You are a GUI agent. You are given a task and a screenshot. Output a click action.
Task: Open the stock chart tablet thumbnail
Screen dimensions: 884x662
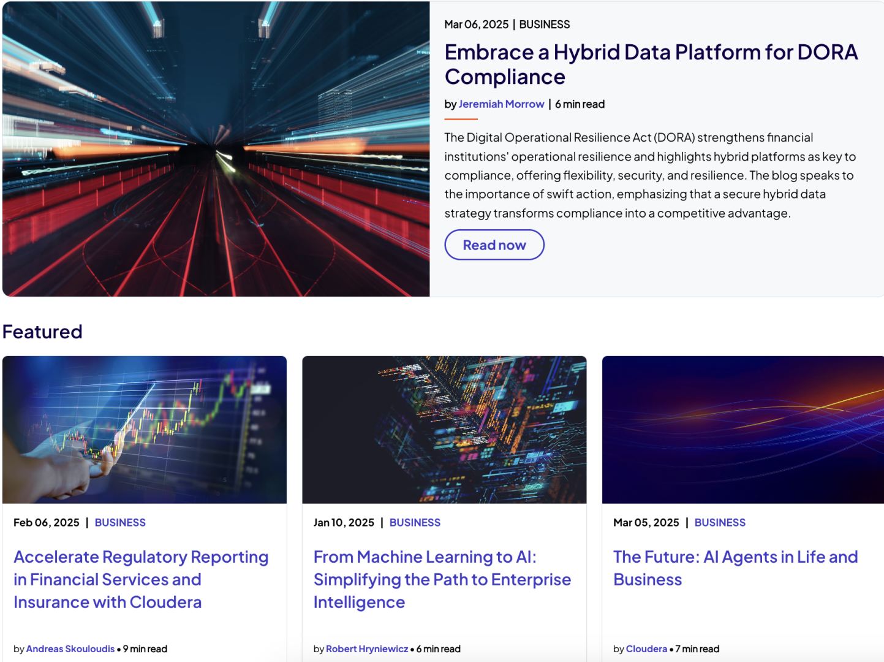click(145, 430)
